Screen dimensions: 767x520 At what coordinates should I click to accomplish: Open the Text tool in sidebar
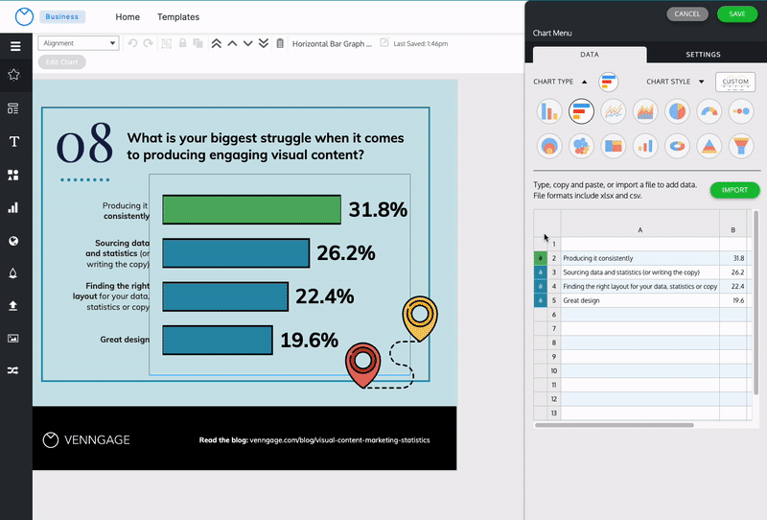tap(14, 142)
